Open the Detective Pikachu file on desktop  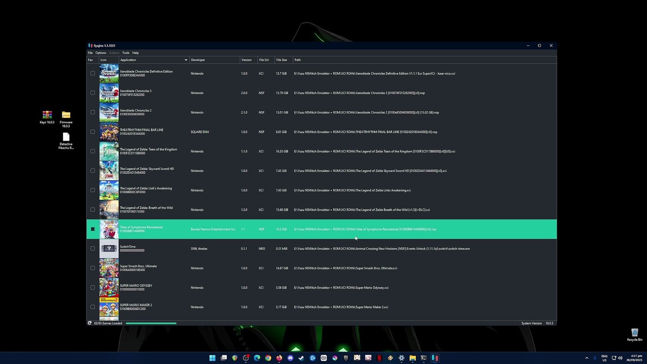[66, 141]
